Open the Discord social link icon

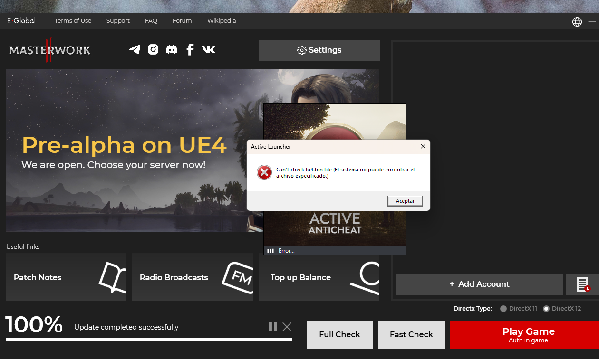coord(172,49)
